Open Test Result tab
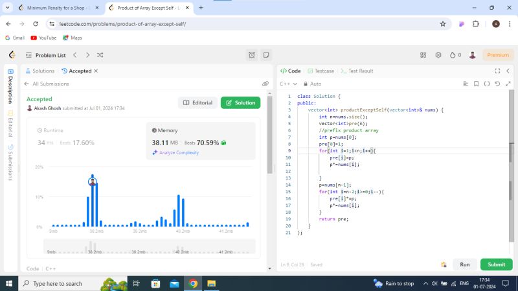The height and width of the screenshot is (291, 518). coord(357,71)
